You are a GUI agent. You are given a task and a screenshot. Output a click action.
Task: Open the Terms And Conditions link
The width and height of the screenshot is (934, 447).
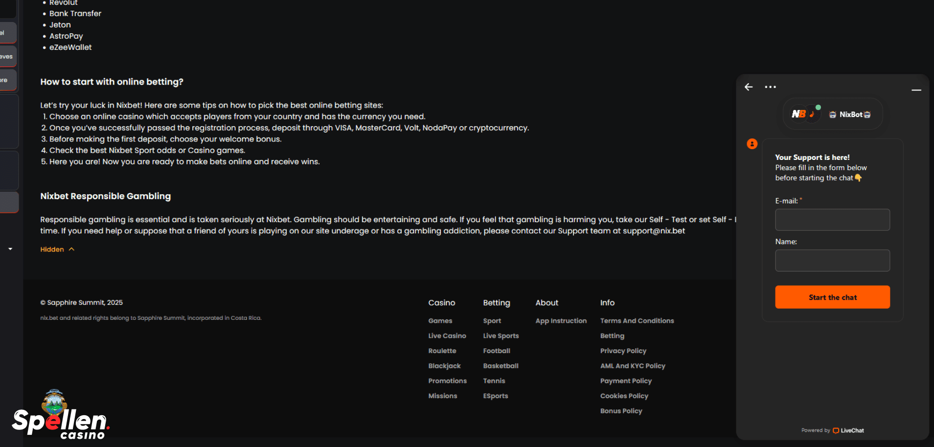pos(637,321)
